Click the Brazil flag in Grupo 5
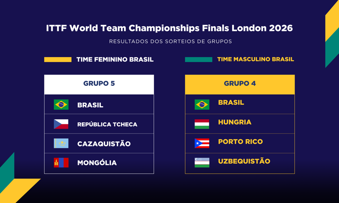 (61, 104)
